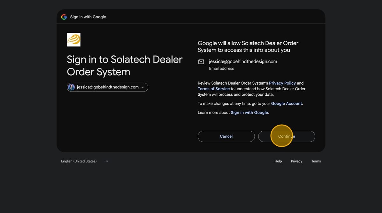Screen dimensions: 382x213
Task: Open the jessica@gobehindthedesign.com account switcher
Action: coord(108,87)
